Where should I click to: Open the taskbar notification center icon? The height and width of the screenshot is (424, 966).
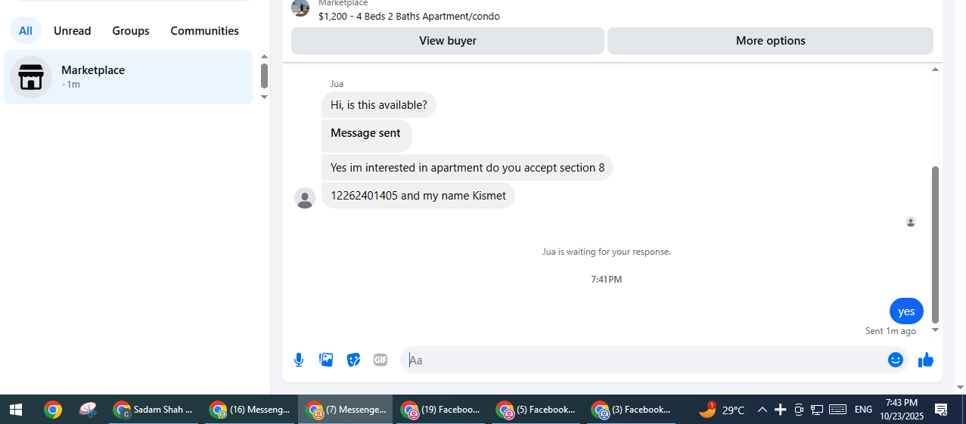942,410
